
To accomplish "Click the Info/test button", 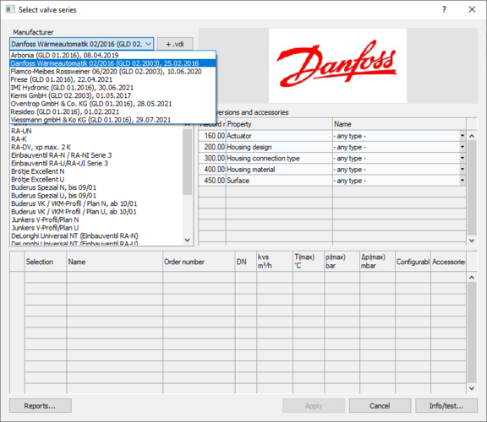I will pyautogui.click(x=446, y=406).
